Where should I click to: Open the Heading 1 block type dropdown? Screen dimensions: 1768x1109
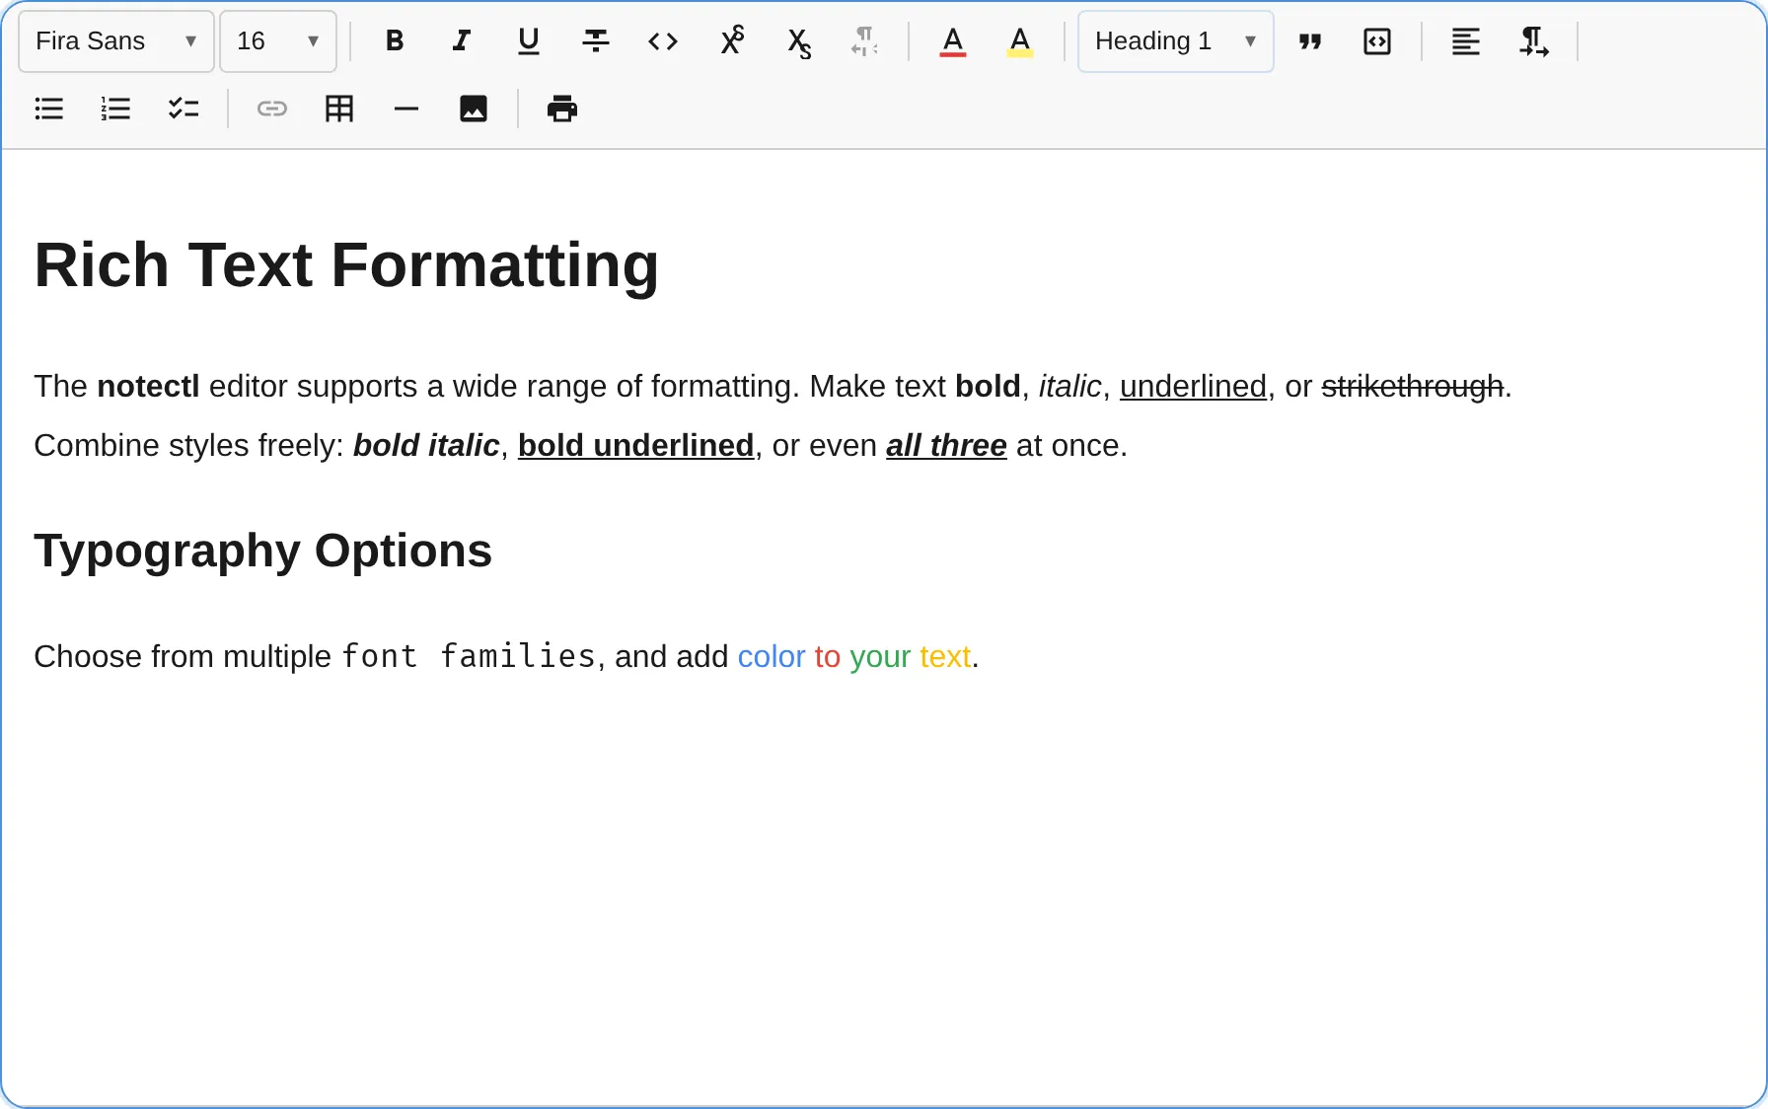(x=1176, y=41)
